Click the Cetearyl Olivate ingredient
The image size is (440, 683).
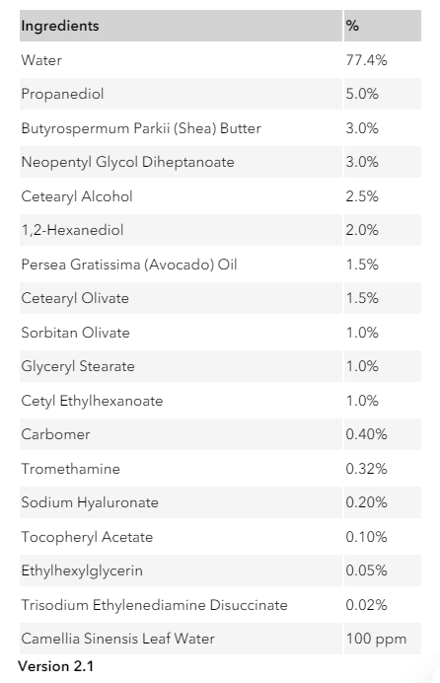[x=75, y=298]
